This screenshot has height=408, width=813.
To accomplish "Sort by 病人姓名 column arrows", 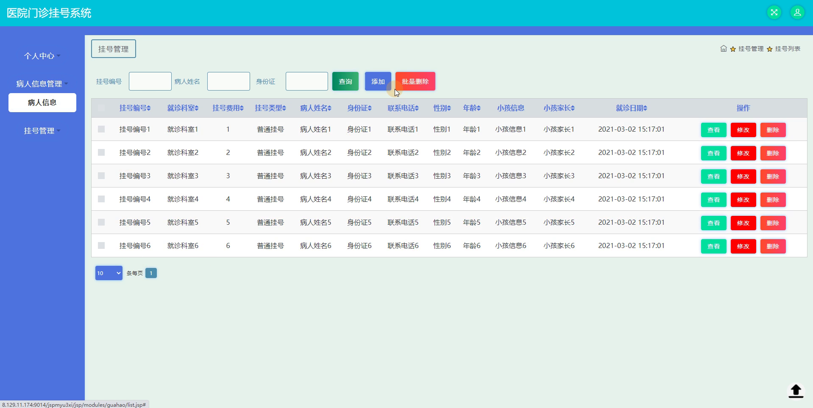I will (329, 108).
